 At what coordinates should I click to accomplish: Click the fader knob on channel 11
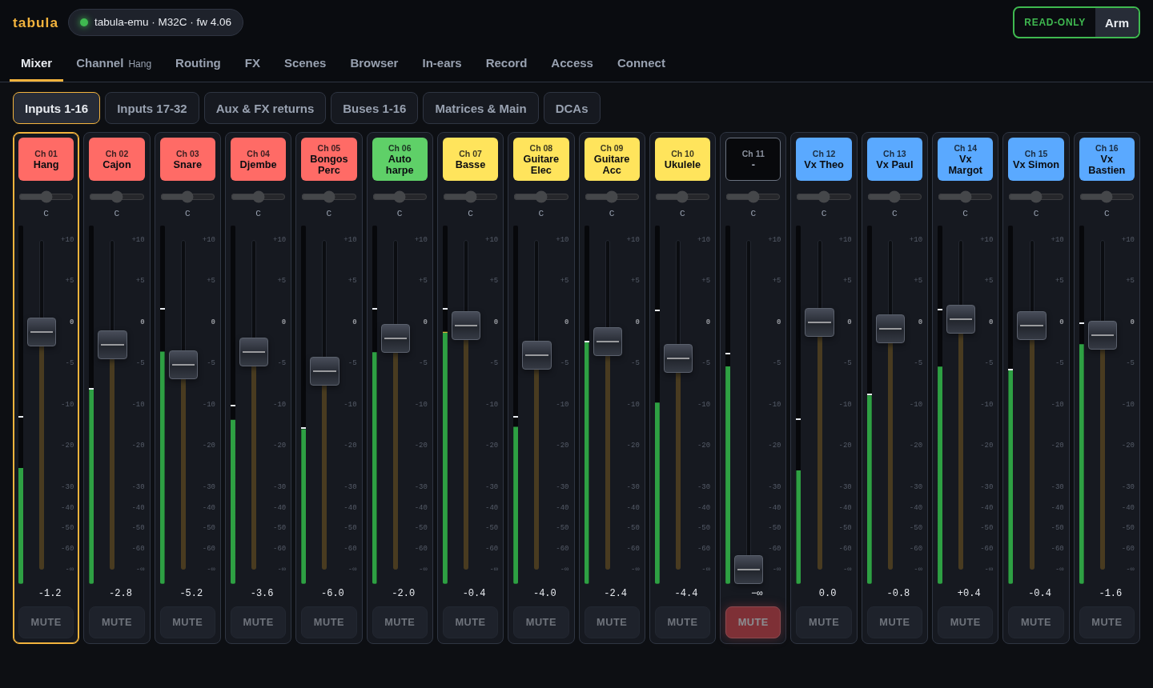coord(749,570)
